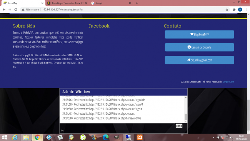Go back using browser back arrow
This screenshot has height=141, width=250.
[4, 10]
